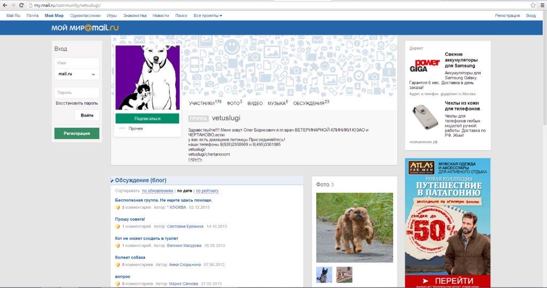The image size is (547, 288).
Task: Click the browser forward arrow
Action: coord(13,5)
